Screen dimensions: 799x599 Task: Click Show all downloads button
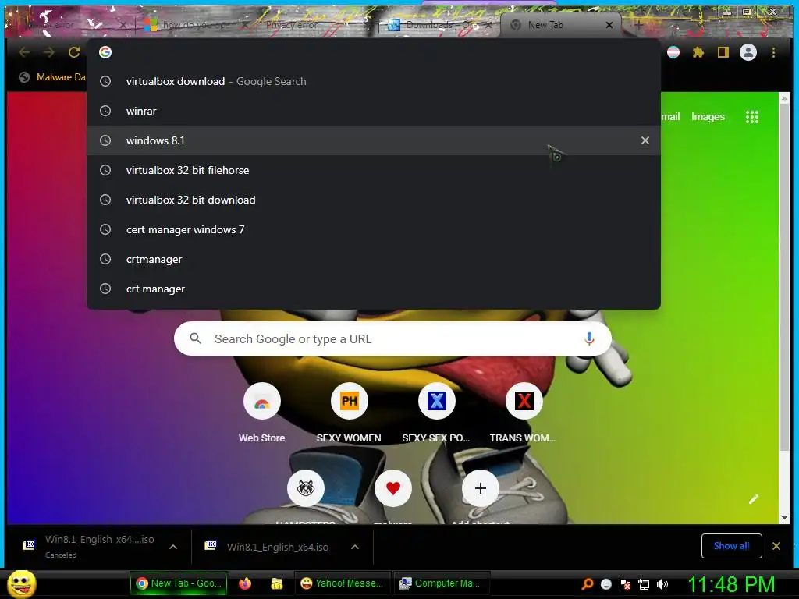click(x=731, y=546)
